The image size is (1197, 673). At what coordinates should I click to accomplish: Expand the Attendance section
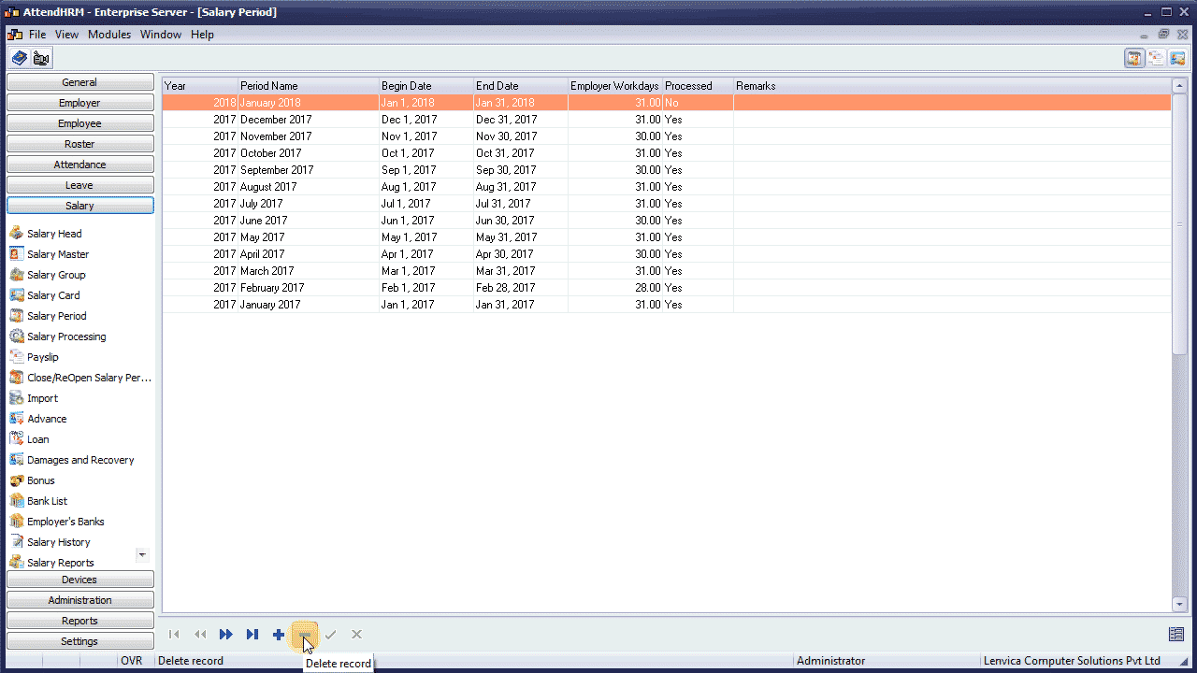(80, 165)
